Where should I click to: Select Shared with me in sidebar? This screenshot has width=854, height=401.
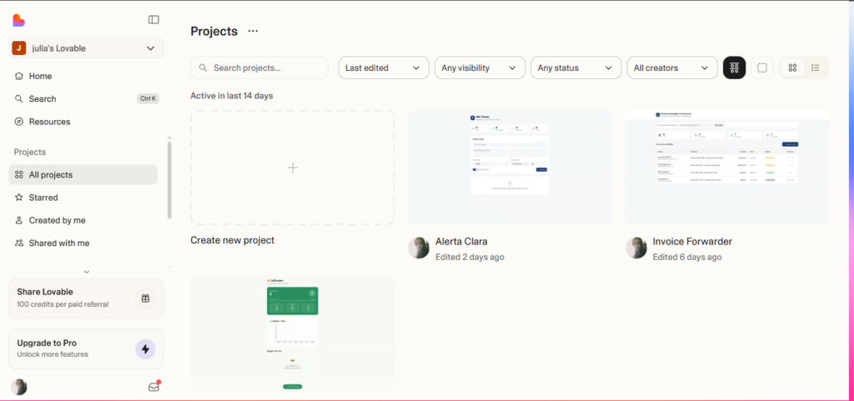pos(58,243)
